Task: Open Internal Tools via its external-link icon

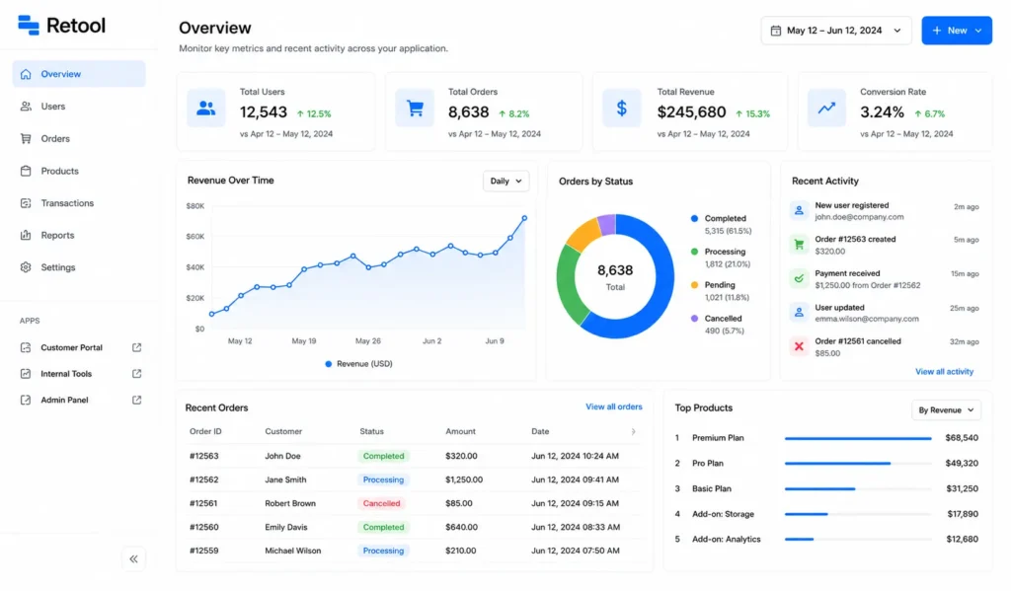Action: point(136,374)
